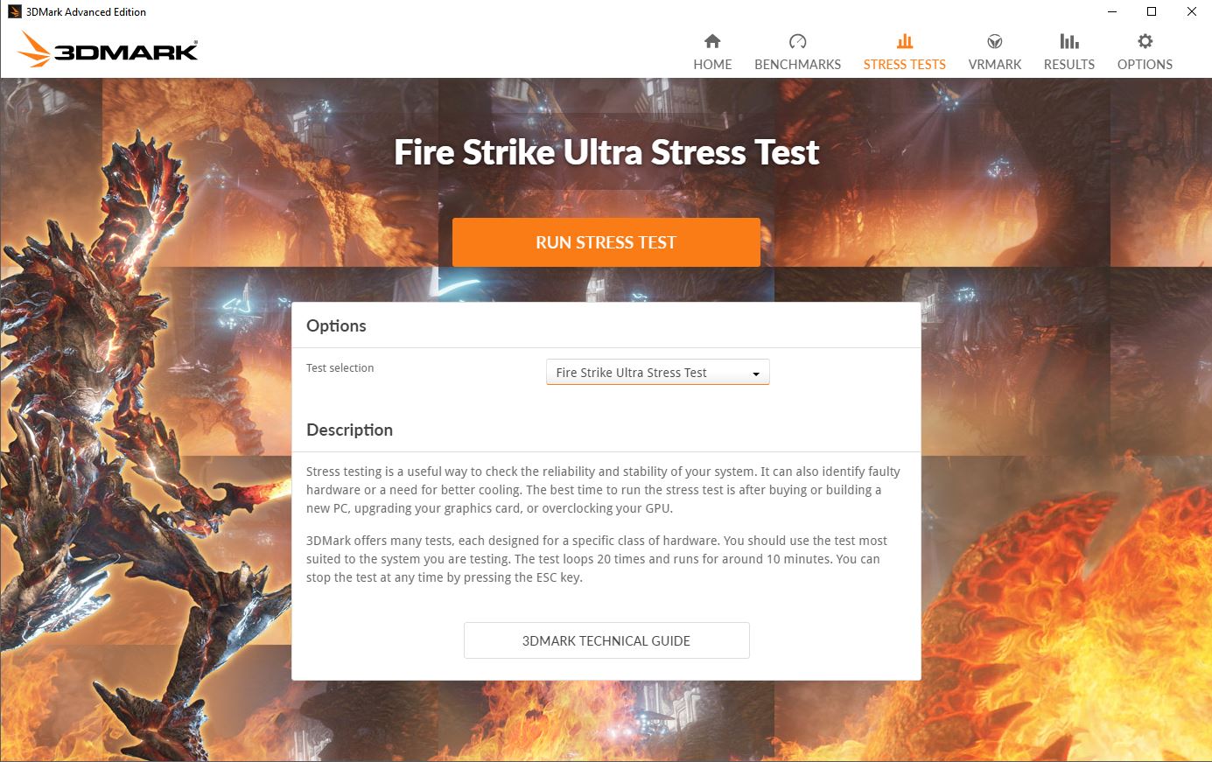Click the Home house icon

coord(712,41)
